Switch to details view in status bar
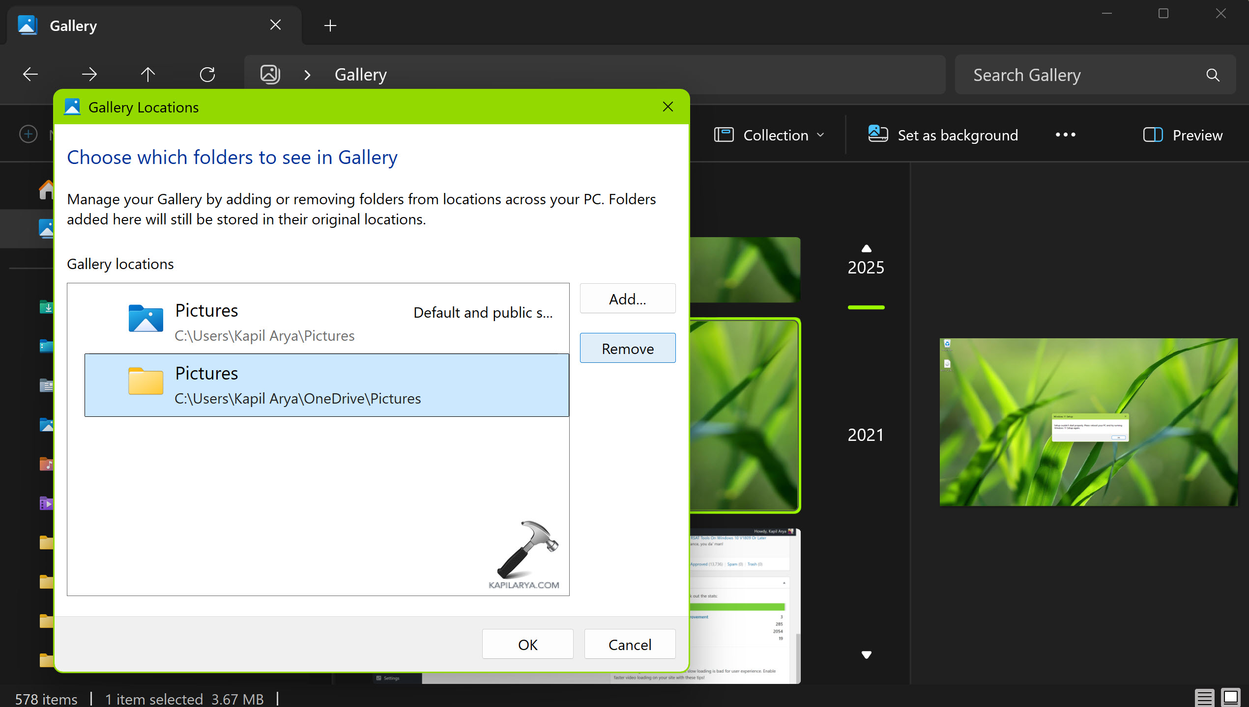This screenshot has width=1249, height=707. pos(1204,697)
